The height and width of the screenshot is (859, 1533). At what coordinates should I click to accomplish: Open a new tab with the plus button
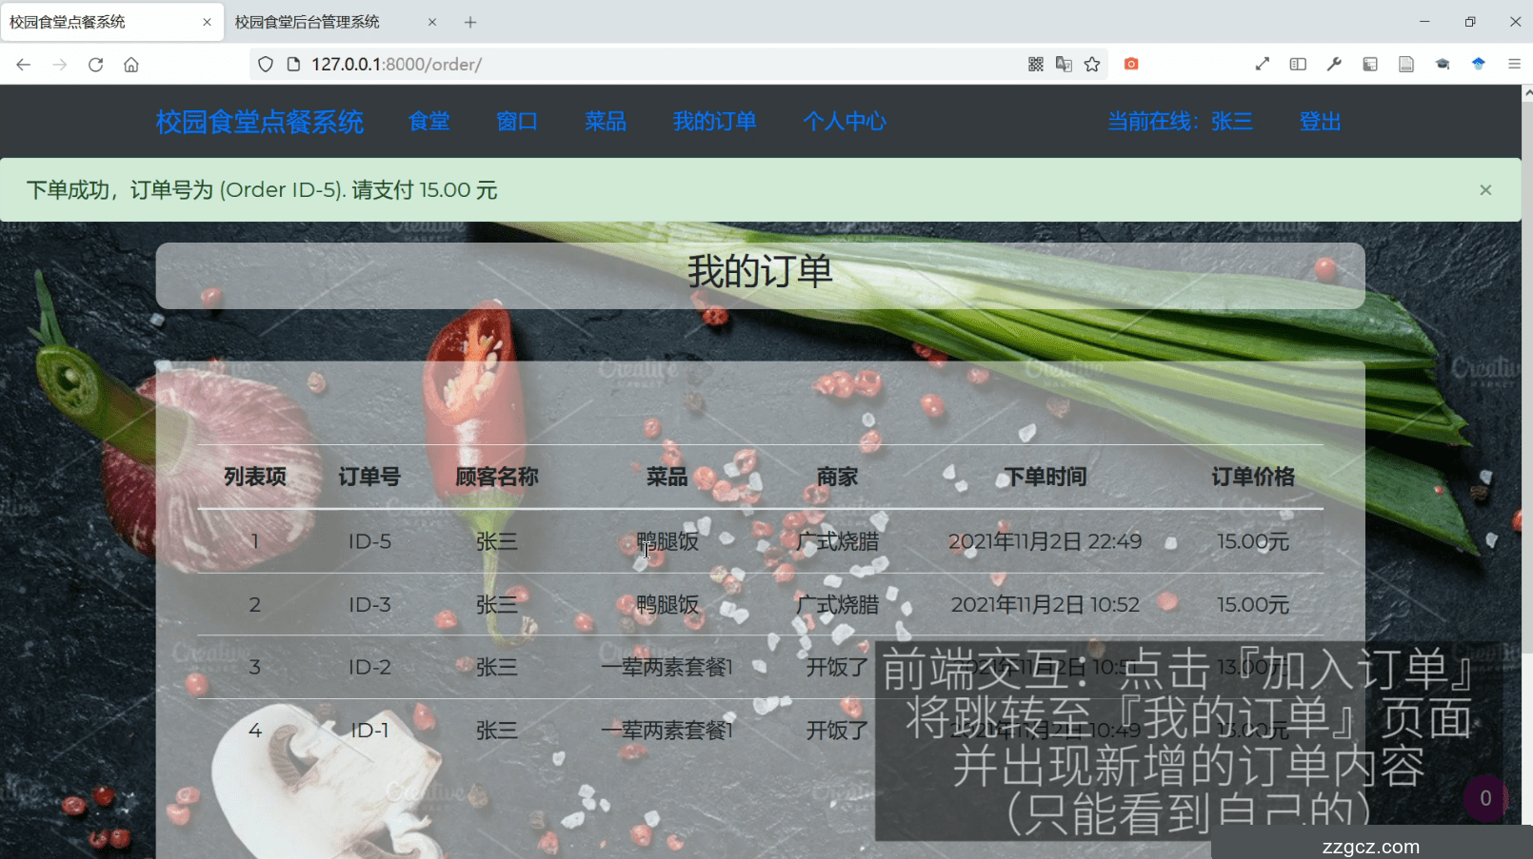tap(469, 21)
